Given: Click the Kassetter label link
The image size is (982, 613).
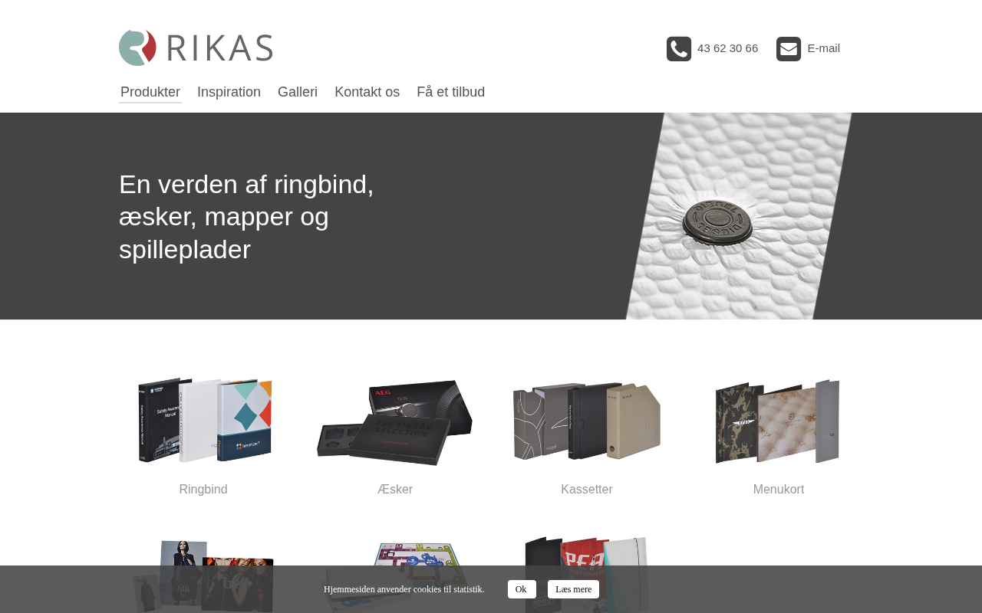Looking at the screenshot, I should point(587,490).
